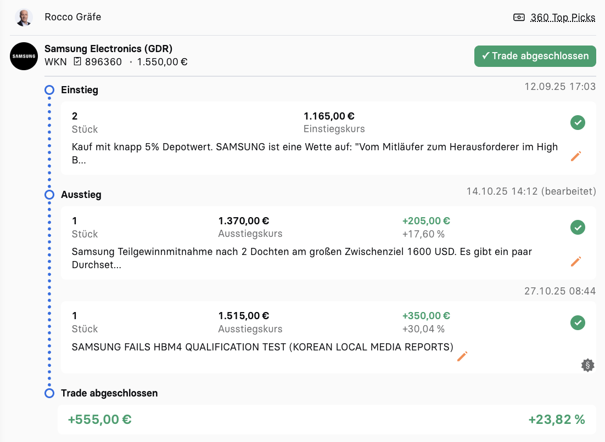Edit the 1.370,00 € Ausstieg entry
This screenshot has height=442, width=605.
[x=575, y=261]
